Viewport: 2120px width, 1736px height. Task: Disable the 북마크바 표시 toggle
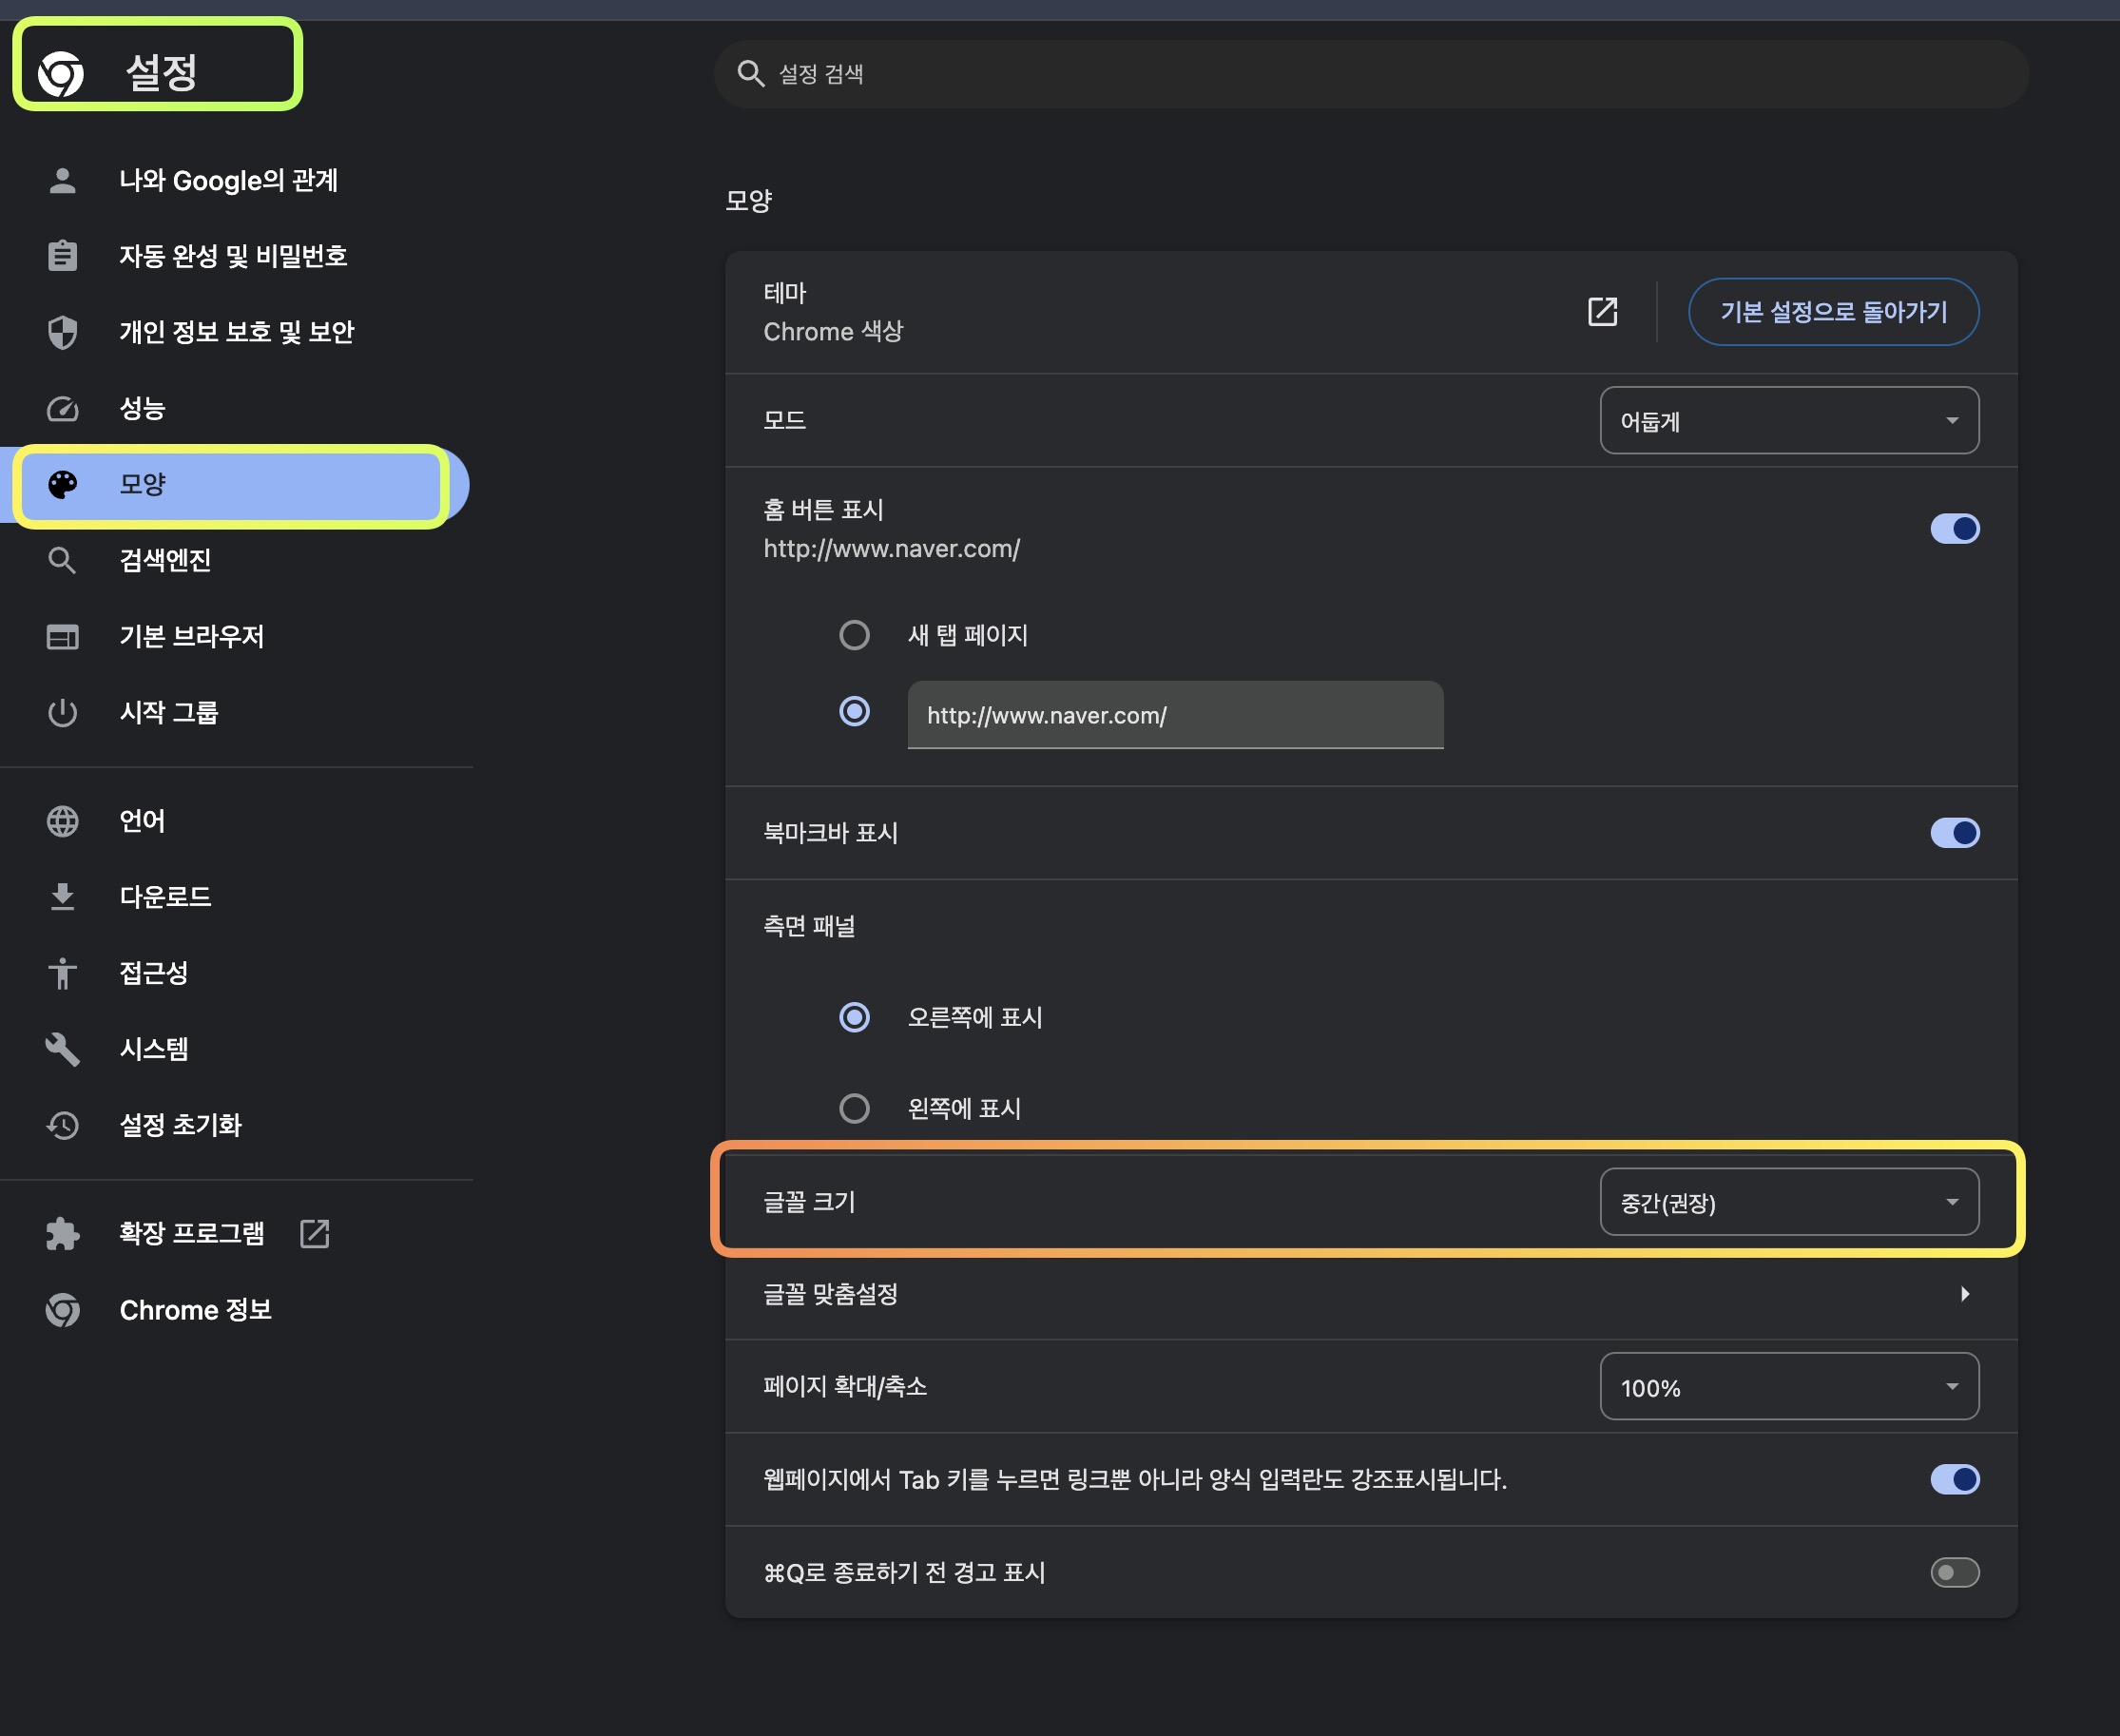(1954, 832)
